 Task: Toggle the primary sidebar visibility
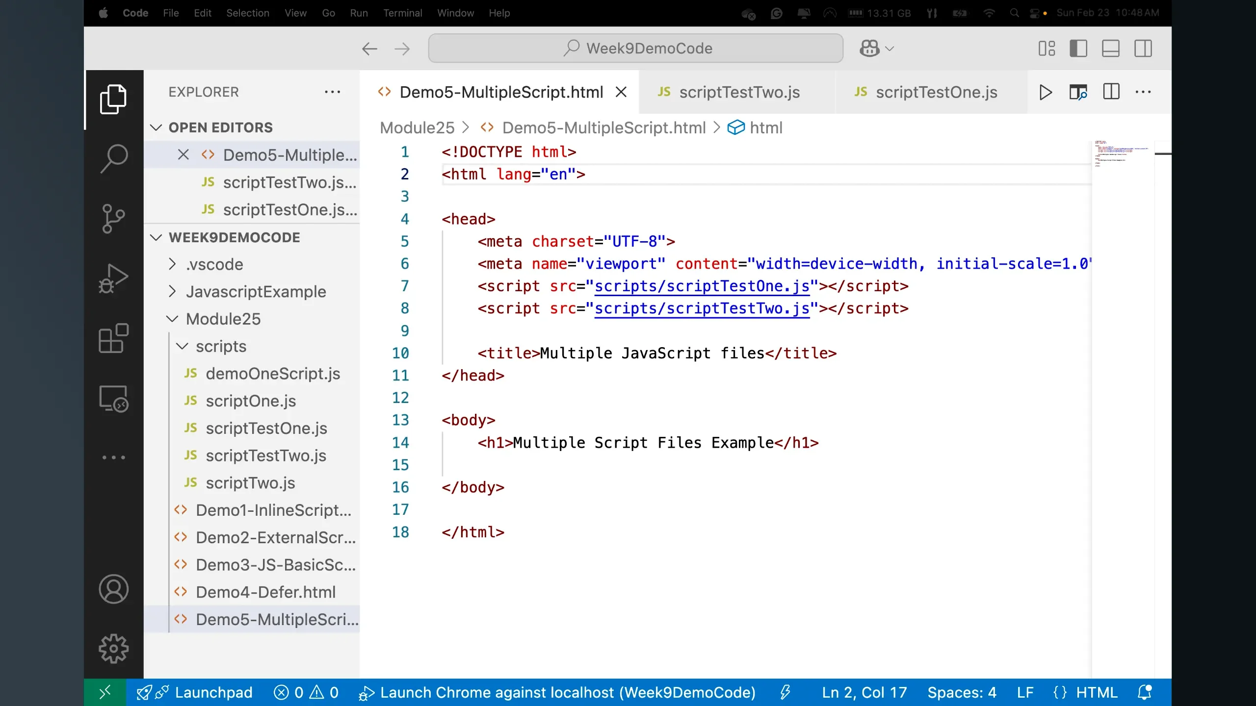click(1078, 48)
